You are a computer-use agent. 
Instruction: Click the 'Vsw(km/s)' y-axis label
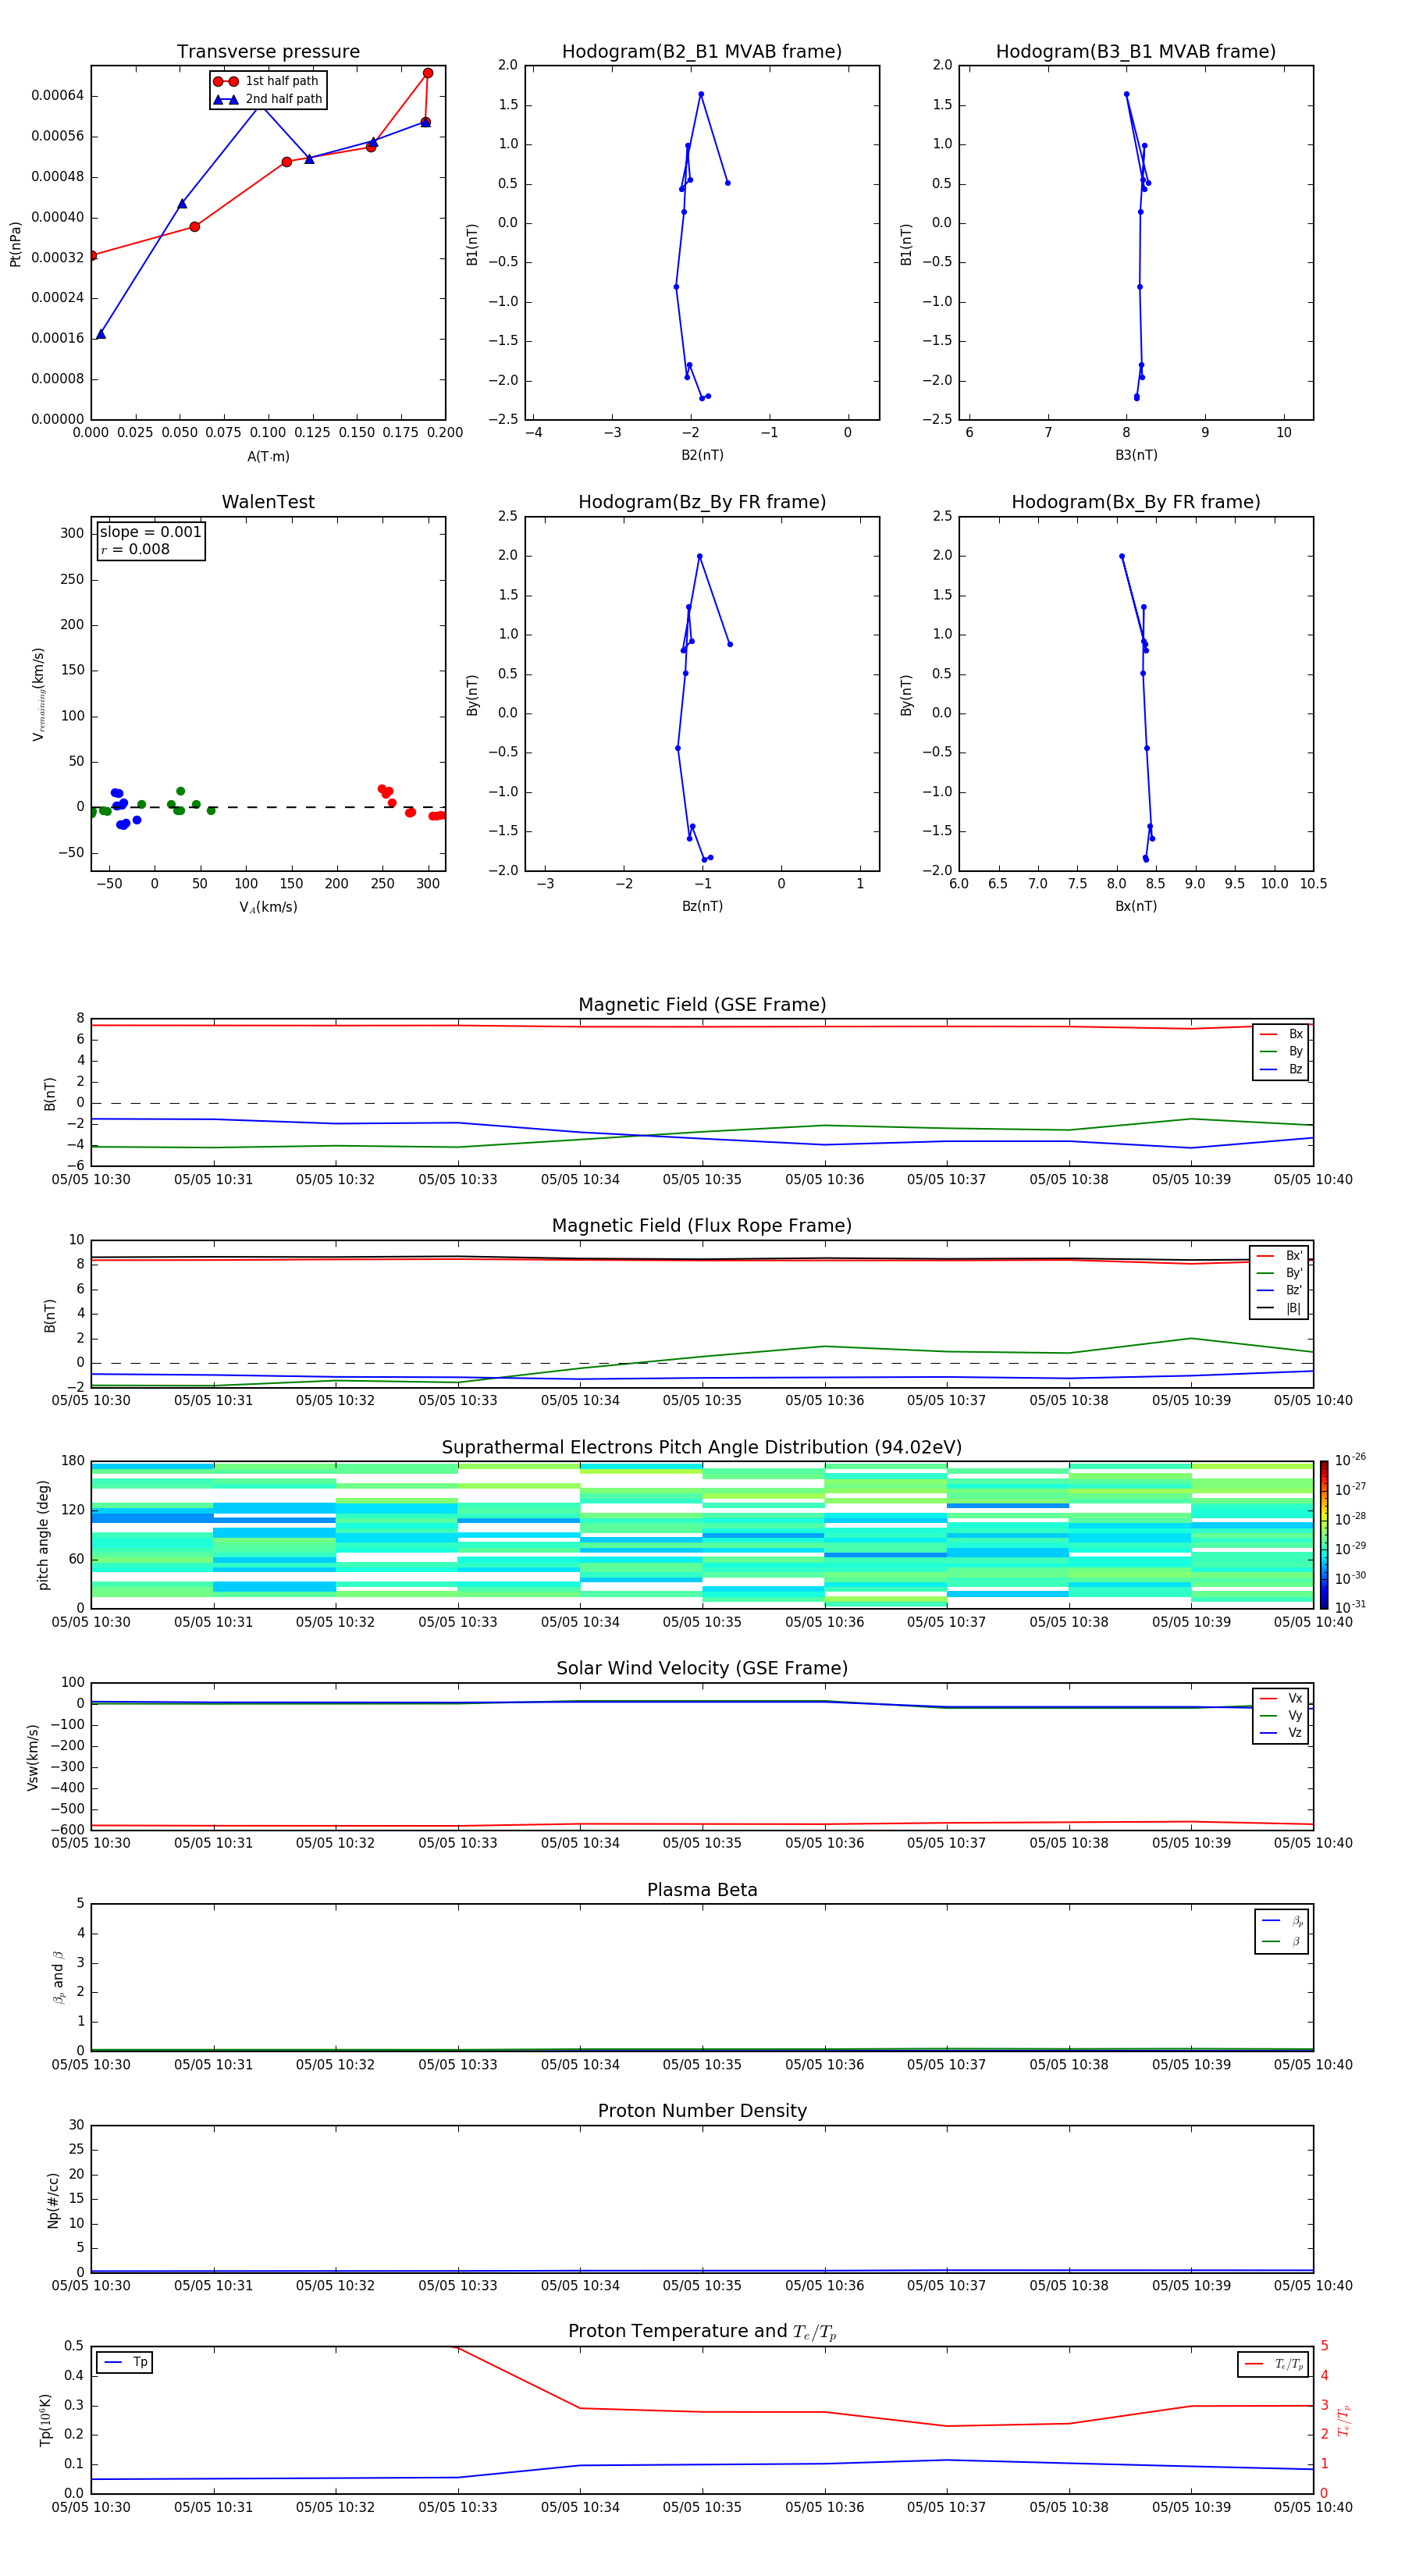(x=33, y=1757)
